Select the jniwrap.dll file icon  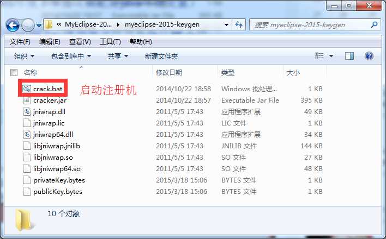tap(27, 112)
